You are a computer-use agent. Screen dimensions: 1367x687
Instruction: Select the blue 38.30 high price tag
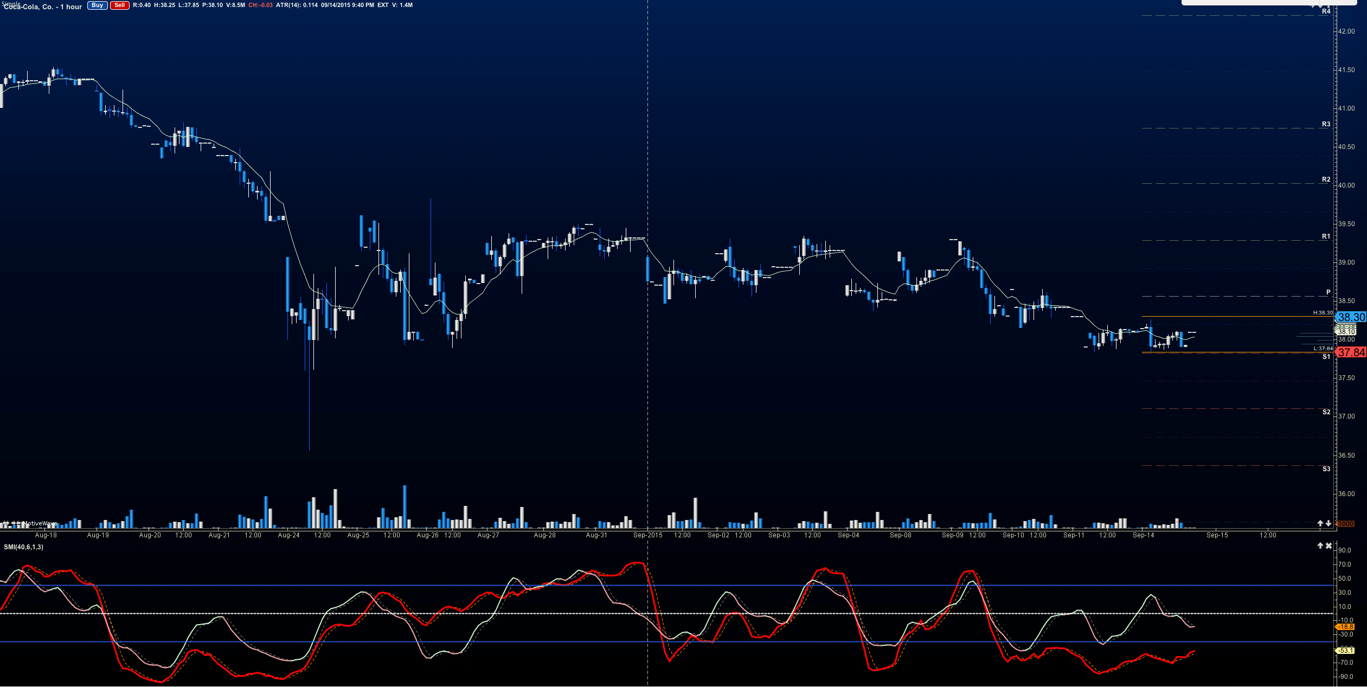click(x=1351, y=317)
